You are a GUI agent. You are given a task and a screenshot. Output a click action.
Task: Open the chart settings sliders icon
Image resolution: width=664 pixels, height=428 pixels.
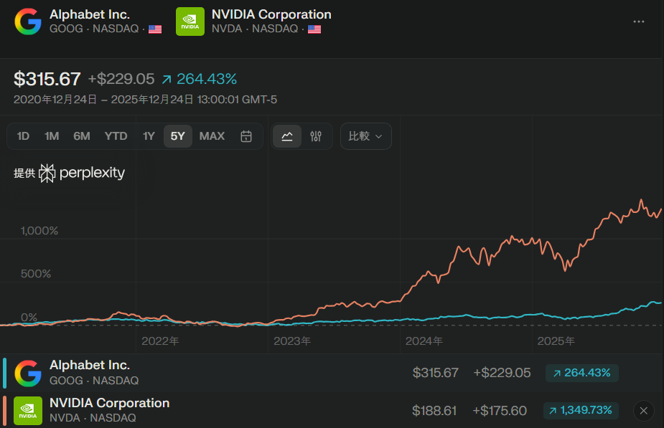(316, 136)
